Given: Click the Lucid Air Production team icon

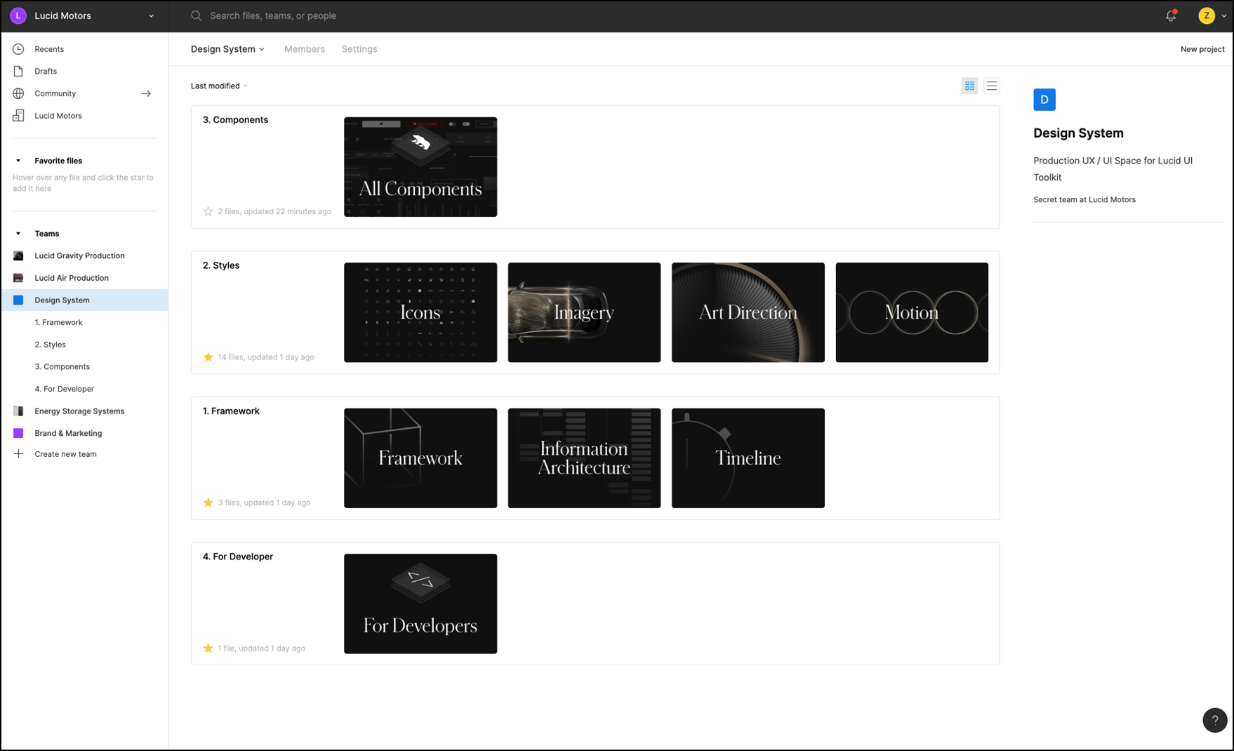Looking at the screenshot, I should click(18, 278).
